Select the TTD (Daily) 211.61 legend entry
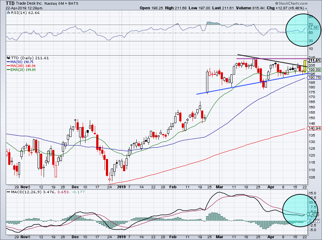322x240 pixels. coord(30,58)
